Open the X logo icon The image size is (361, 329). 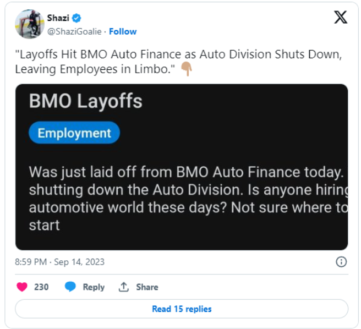(341, 17)
